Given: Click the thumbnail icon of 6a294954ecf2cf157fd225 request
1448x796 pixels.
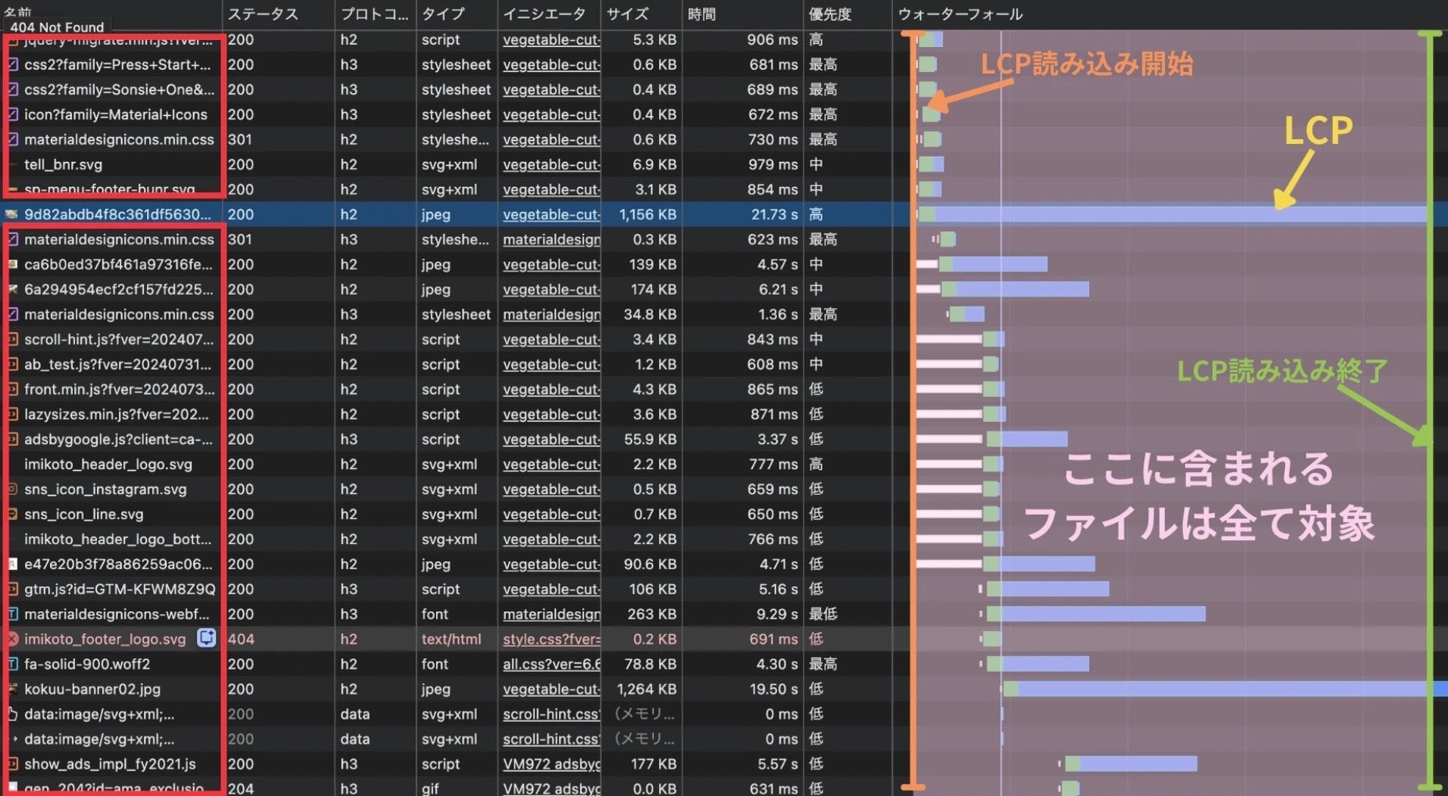Looking at the screenshot, I should coord(13,290).
